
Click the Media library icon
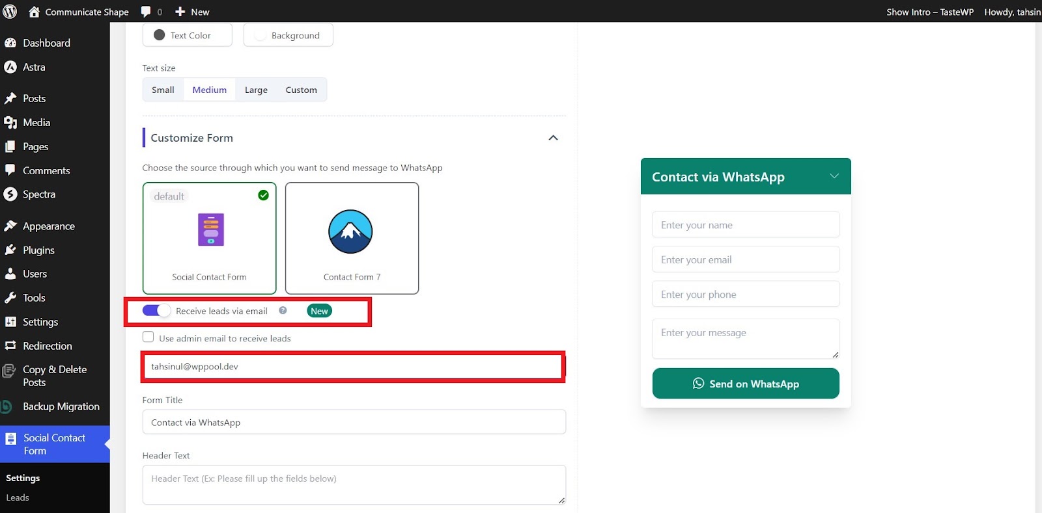coord(10,122)
